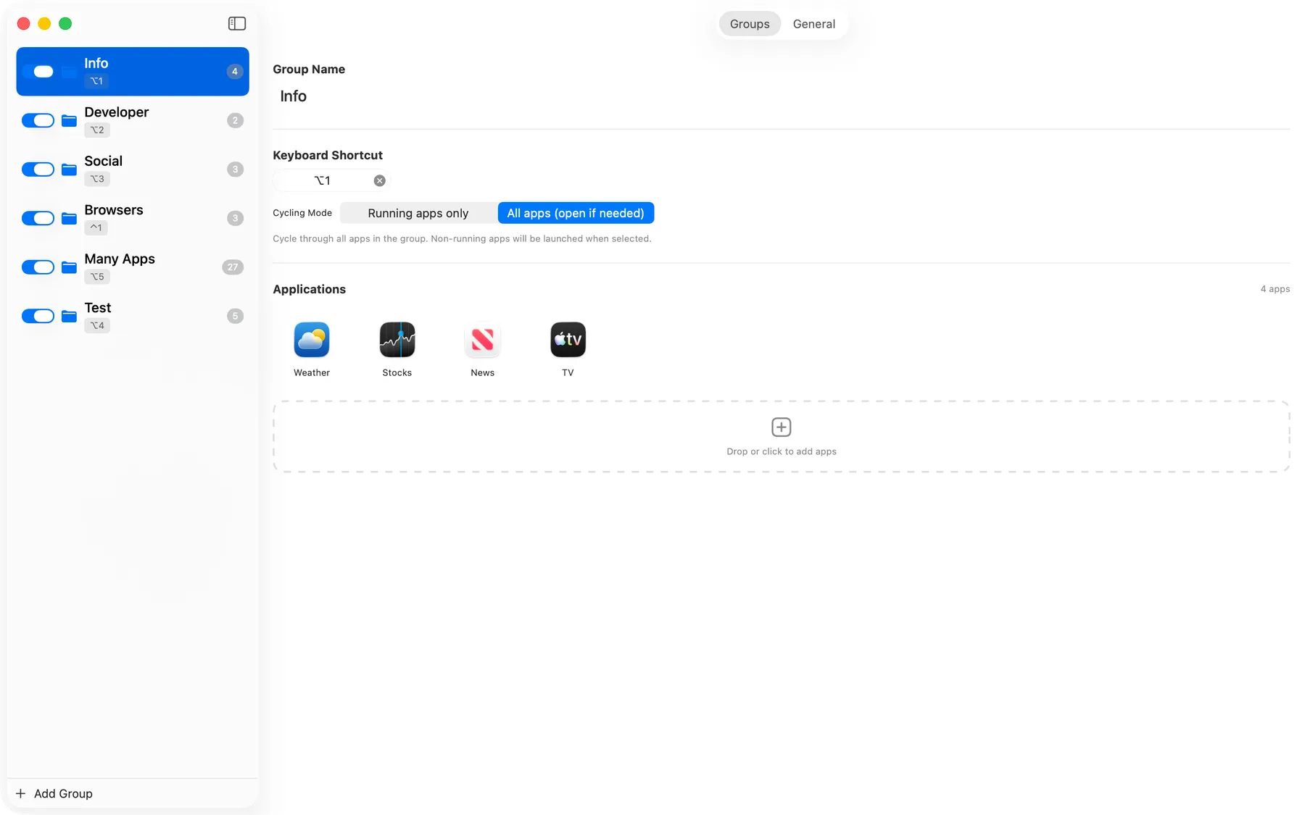Open the Weather app icon

pyautogui.click(x=312, y=340)
